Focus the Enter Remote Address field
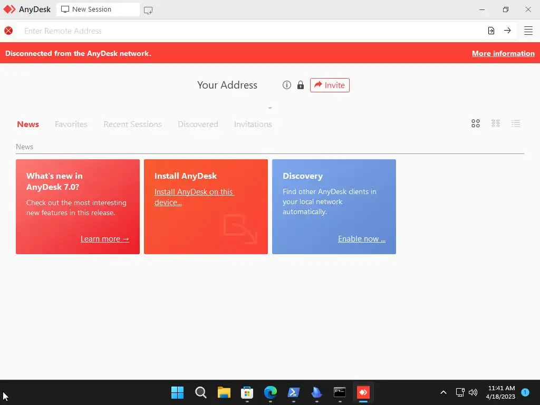 tap(252, 31)
